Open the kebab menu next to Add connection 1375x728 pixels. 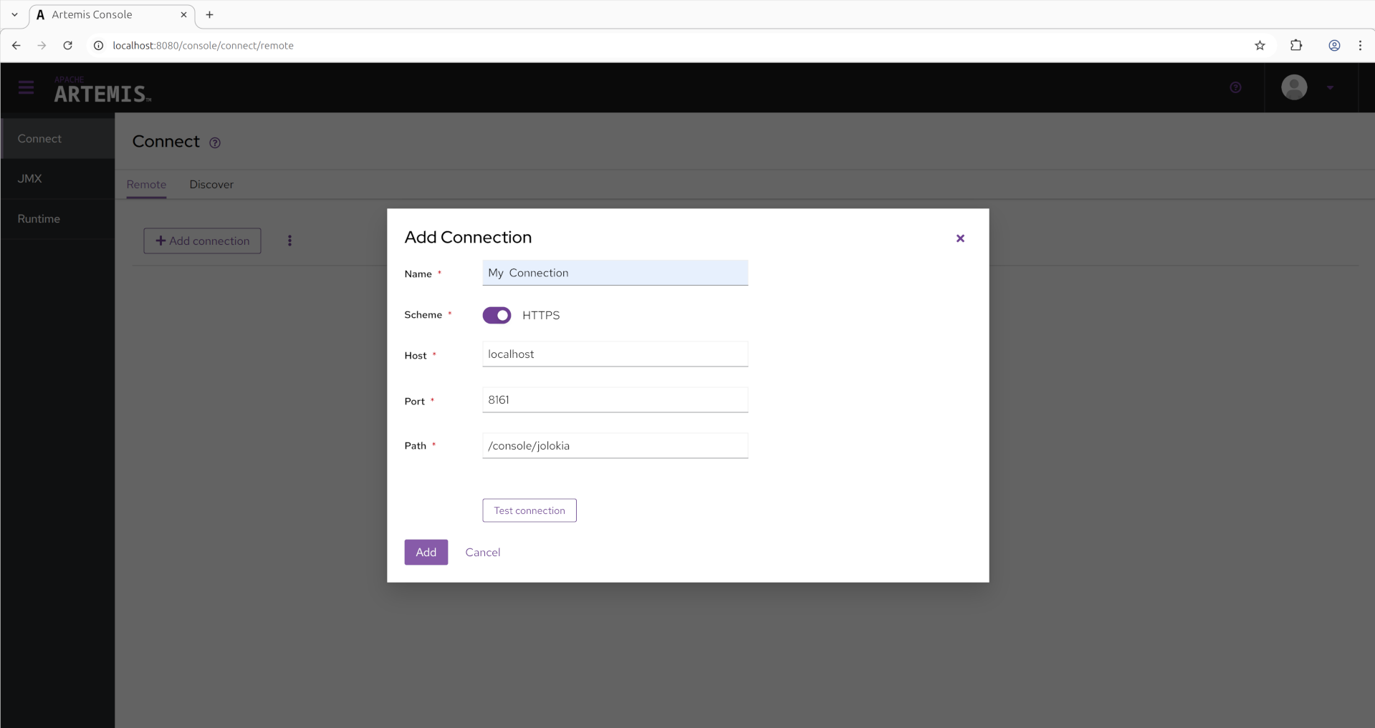(x=289, y=241)
